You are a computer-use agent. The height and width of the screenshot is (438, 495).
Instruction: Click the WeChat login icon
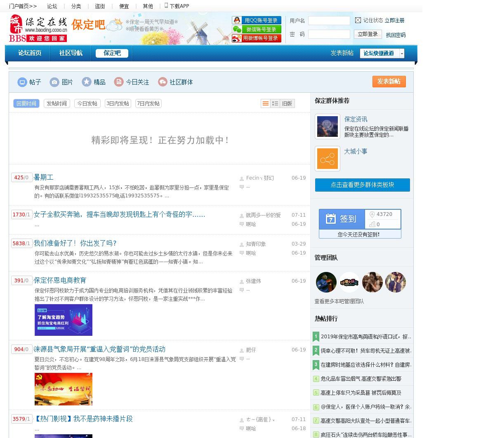click(237, 29)
